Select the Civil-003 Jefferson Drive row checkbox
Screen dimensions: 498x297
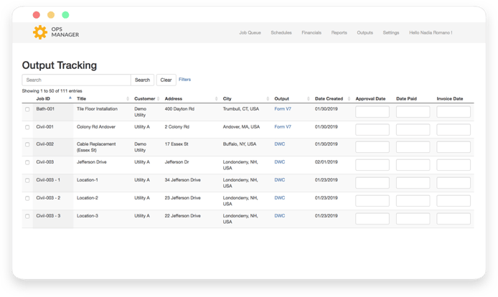tap(27, 162)
